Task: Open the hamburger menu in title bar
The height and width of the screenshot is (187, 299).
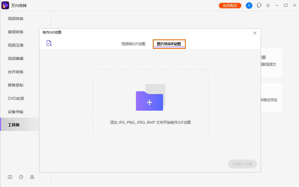Action: [268, 6]
